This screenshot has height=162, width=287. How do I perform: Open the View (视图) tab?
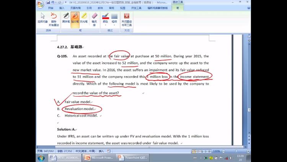pos(122,8)
